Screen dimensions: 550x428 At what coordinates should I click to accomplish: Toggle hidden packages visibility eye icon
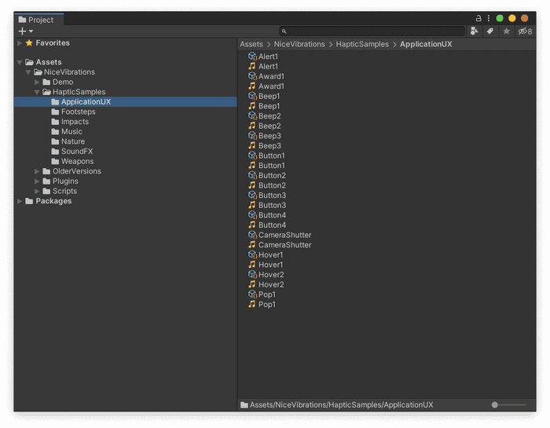[525, 31]
